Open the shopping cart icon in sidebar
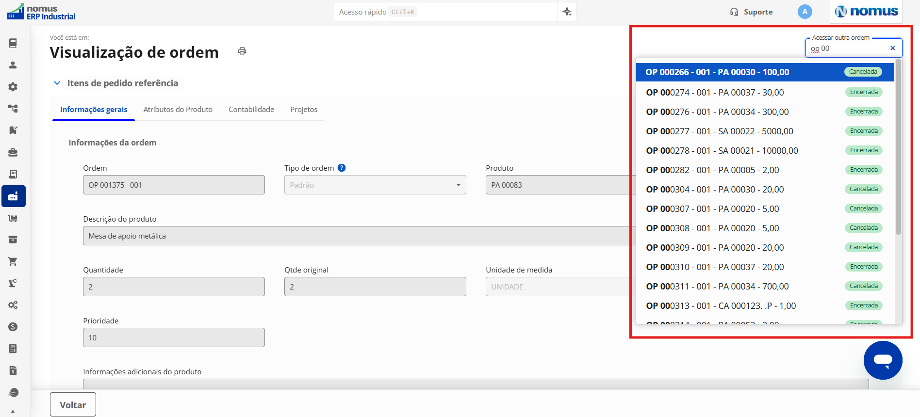This screenshot has width=920, height=417. pos(13,261)
